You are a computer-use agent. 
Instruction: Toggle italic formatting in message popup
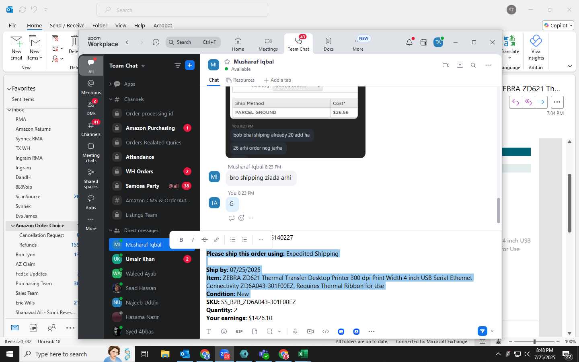193,240
